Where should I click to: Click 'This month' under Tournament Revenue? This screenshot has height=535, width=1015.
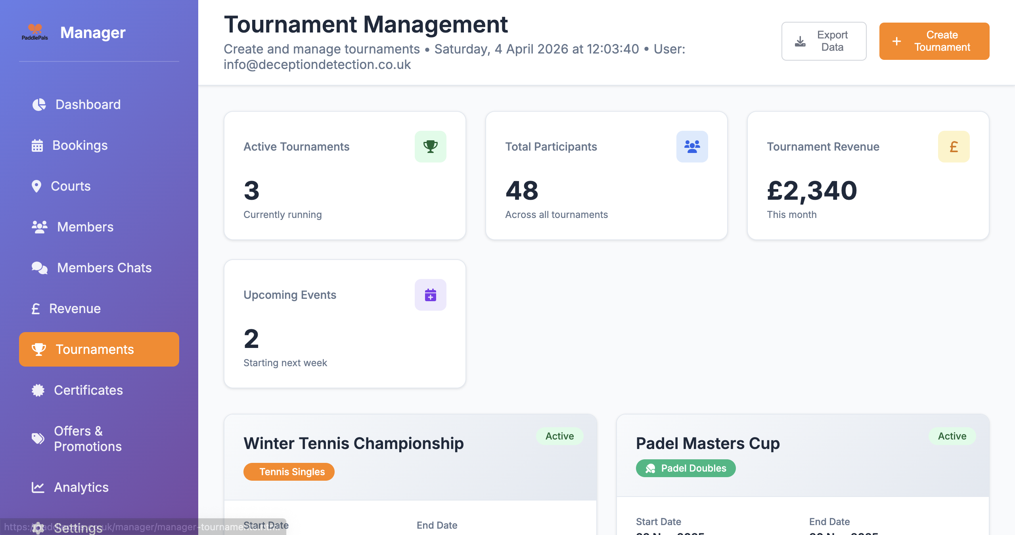tap(792, 214)
